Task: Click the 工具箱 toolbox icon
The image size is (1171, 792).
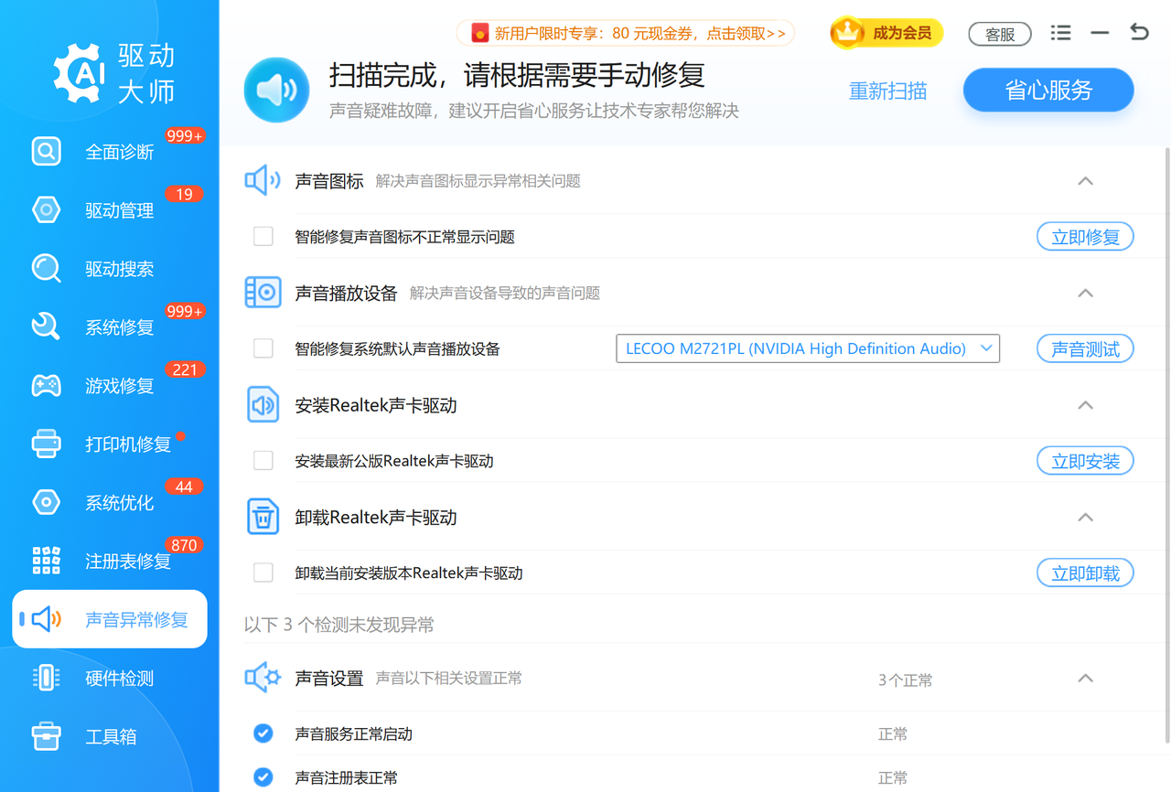Action: pos(46,736)
